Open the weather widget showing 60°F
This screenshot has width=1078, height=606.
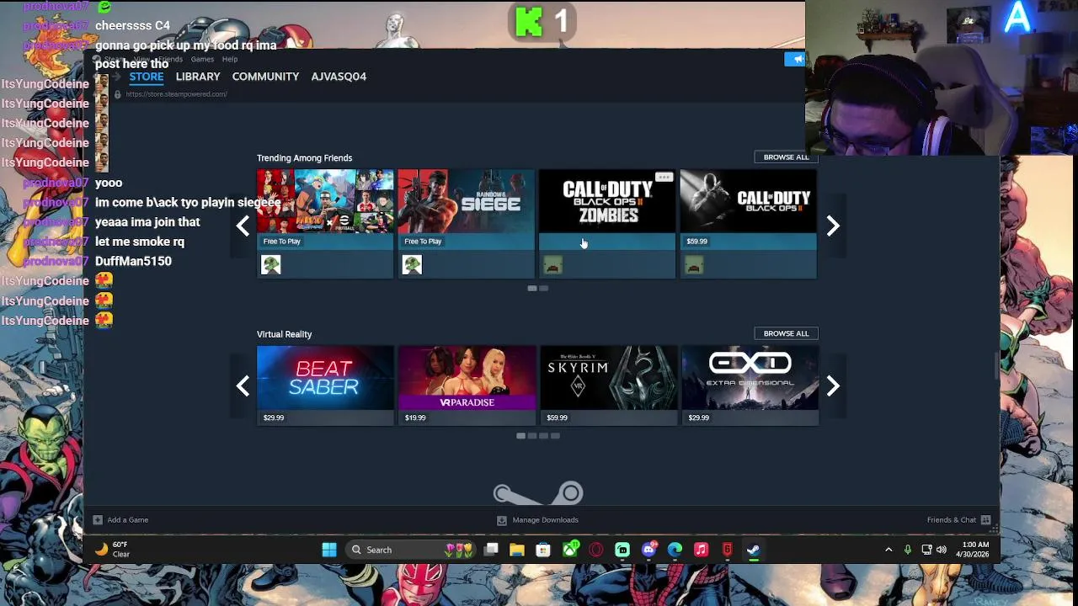pos(114,550)
